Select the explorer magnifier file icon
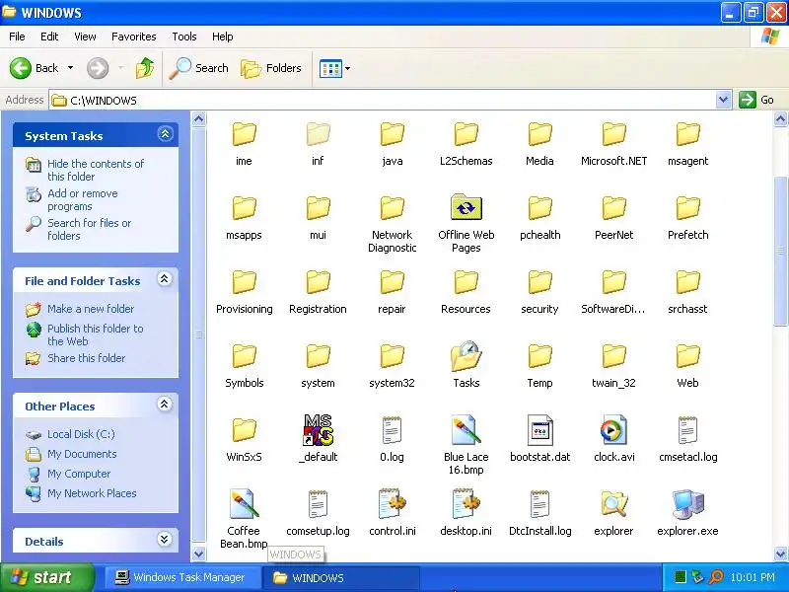 (x=613, y=504)
